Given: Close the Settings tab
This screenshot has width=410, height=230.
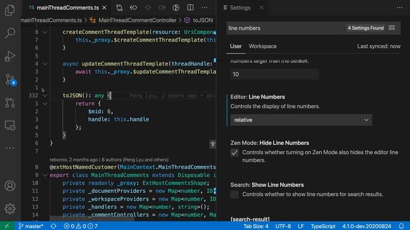Looking at the screenshot, I should click(x=261, y=8).
